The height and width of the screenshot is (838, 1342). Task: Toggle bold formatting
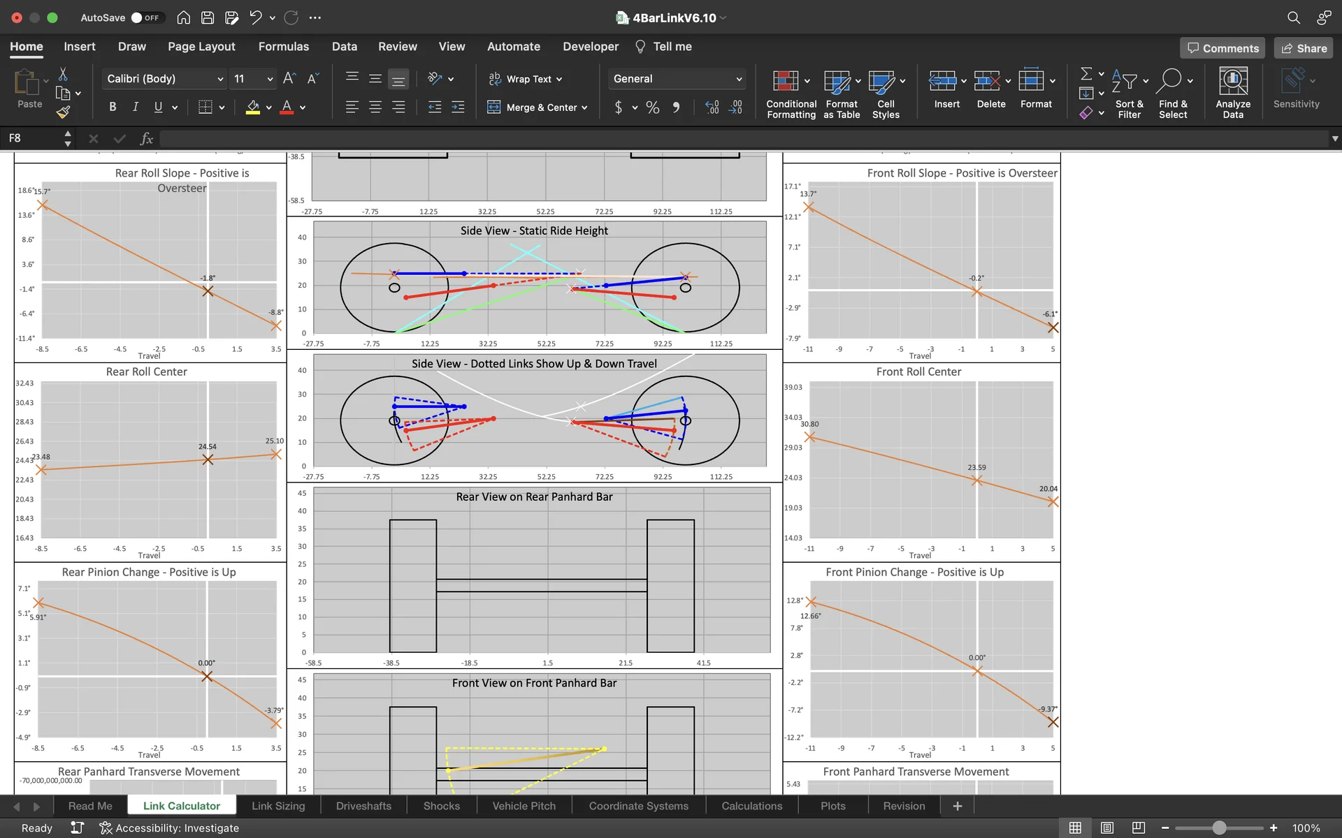click(113, 107)
